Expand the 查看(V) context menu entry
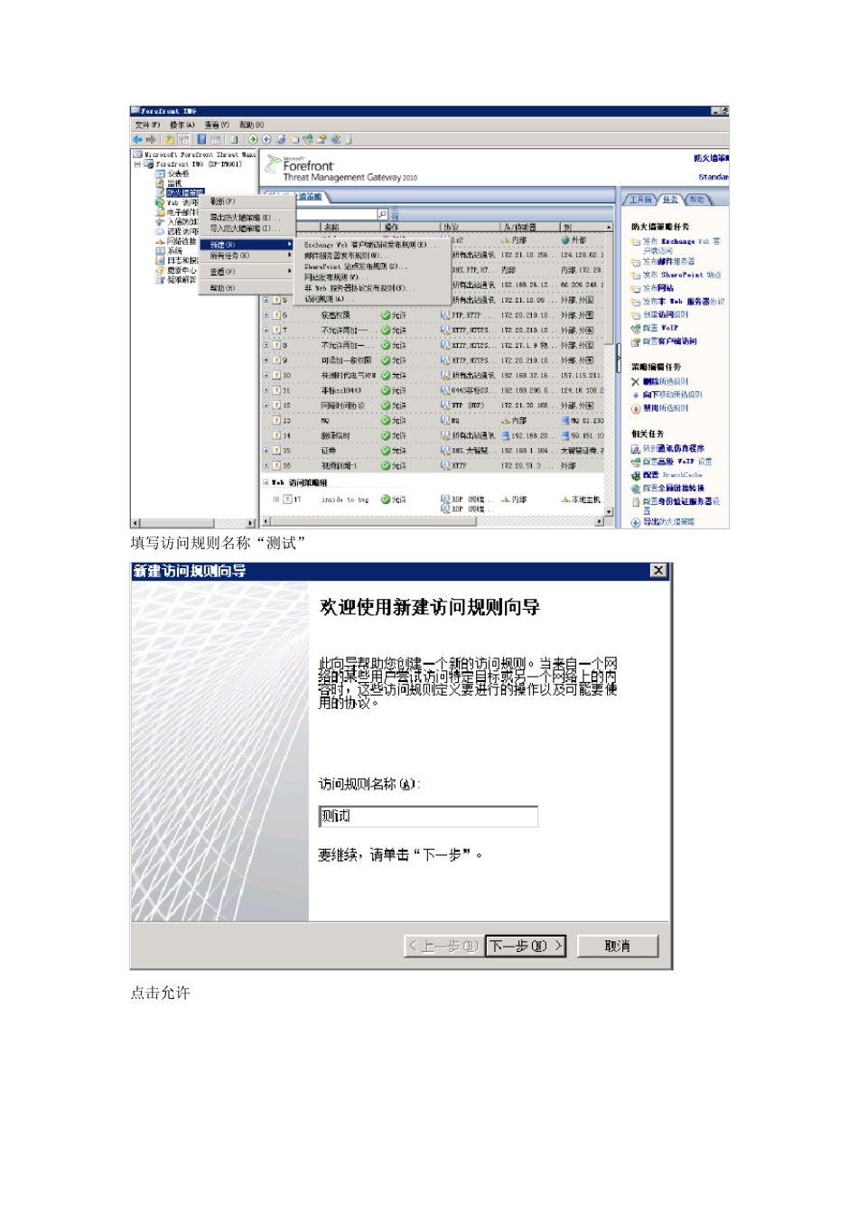Image resolution: width=858 pixels, height=1214 pixels. pyautogui.click(x=247, y=272)
